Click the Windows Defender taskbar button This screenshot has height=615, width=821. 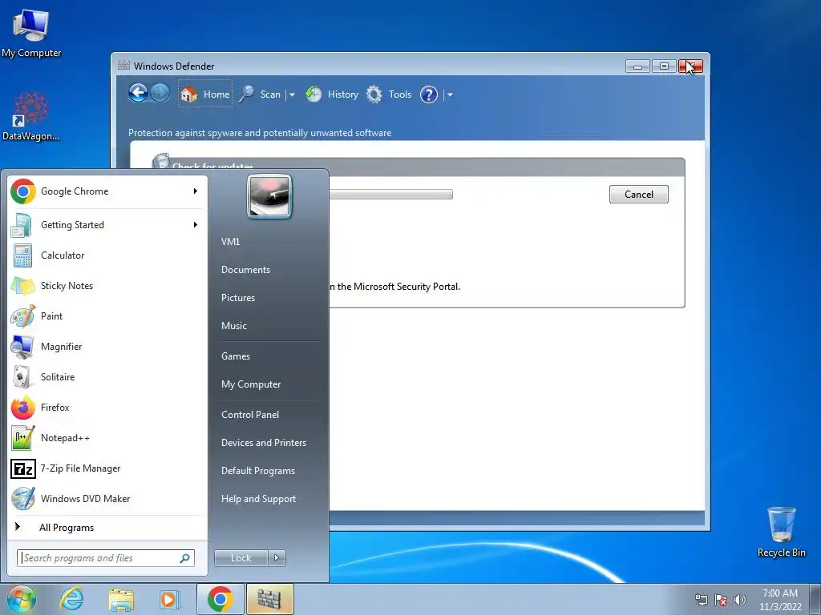269,599
